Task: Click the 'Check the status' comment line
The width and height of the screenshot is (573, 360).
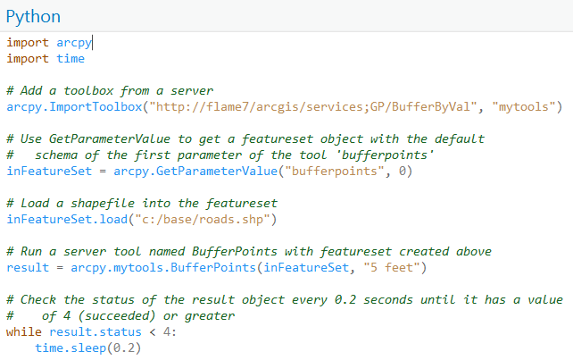Action: (284, 299)
